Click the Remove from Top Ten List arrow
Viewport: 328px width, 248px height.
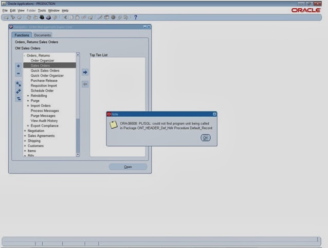click(x=85, y=84)
